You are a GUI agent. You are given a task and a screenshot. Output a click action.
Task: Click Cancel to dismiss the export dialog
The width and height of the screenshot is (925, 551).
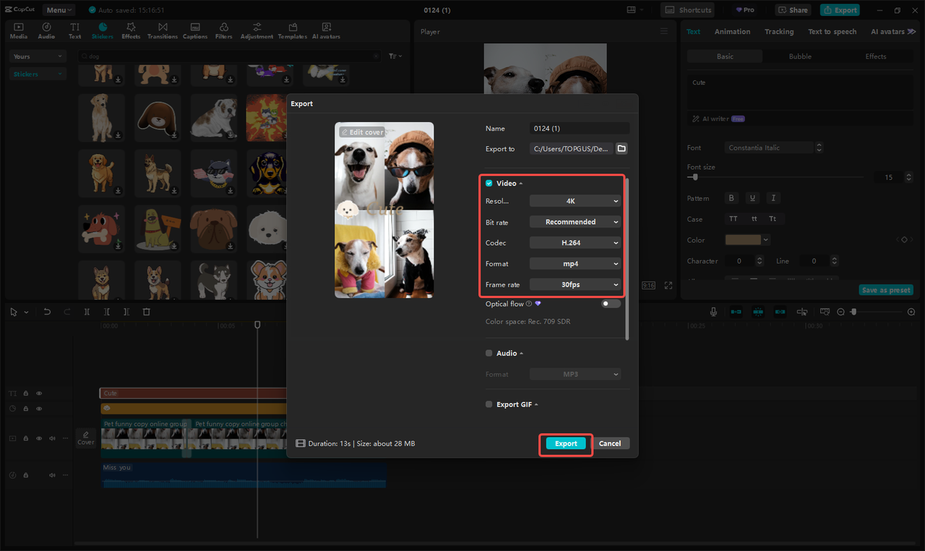[611, 443]
